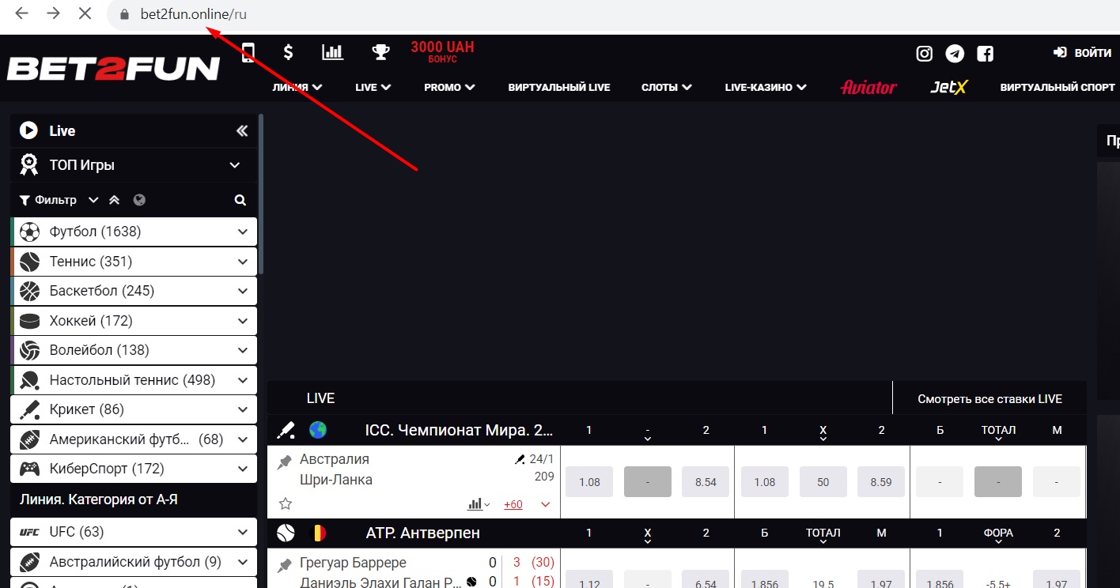The image size is (1120, 588).
Task: Expand Баскетбол (245) category
Action: pyautogui.click(x=134, y=291)
